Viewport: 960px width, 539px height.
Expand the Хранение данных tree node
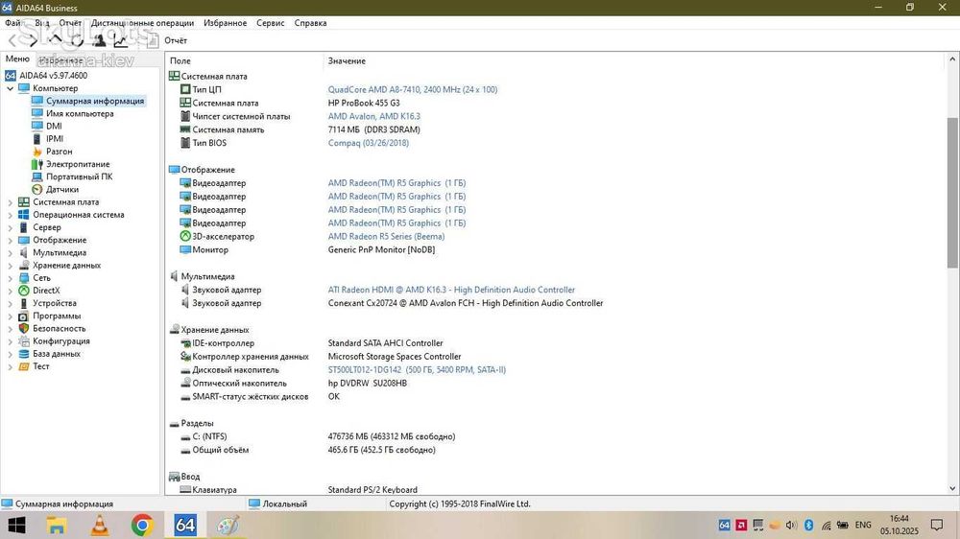[x=10, y=265]
